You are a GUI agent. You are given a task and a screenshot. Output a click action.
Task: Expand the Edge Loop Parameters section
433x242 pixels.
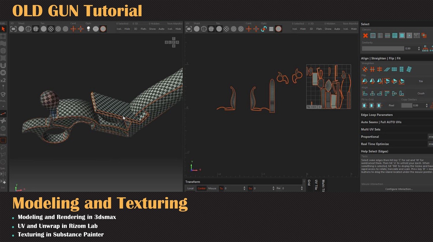point(376,115)
